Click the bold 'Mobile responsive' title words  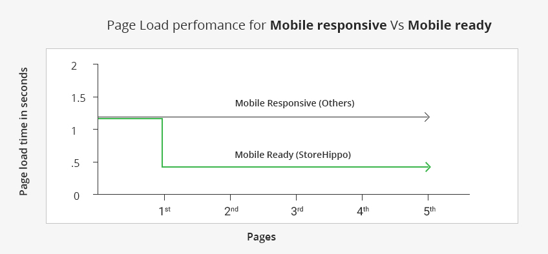pos(328,25)
